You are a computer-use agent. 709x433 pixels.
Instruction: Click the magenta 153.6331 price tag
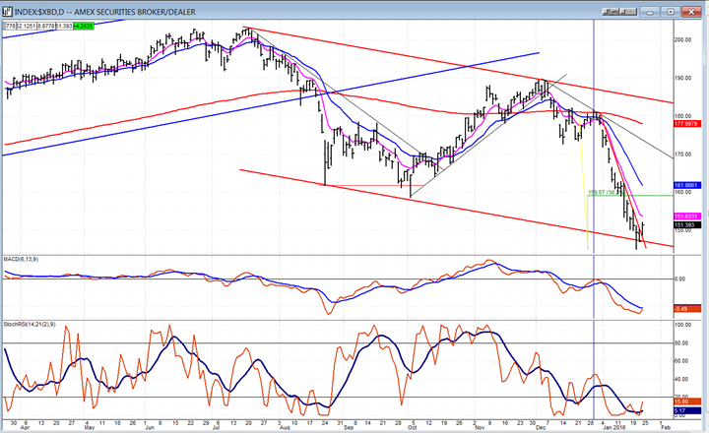(x=685, y=216)
